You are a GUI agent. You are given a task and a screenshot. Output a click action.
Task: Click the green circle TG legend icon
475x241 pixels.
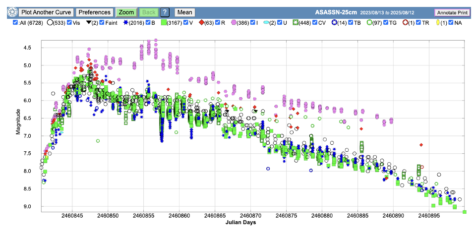(x=369, y=23)
